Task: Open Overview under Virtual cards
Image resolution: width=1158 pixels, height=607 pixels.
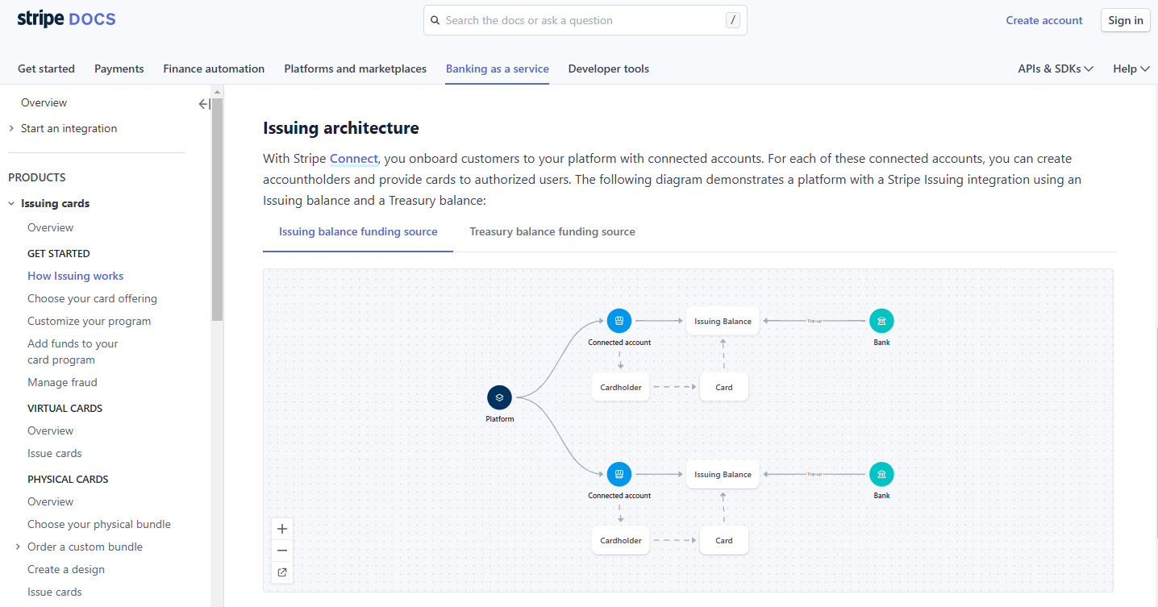Action: click(50, 431)
